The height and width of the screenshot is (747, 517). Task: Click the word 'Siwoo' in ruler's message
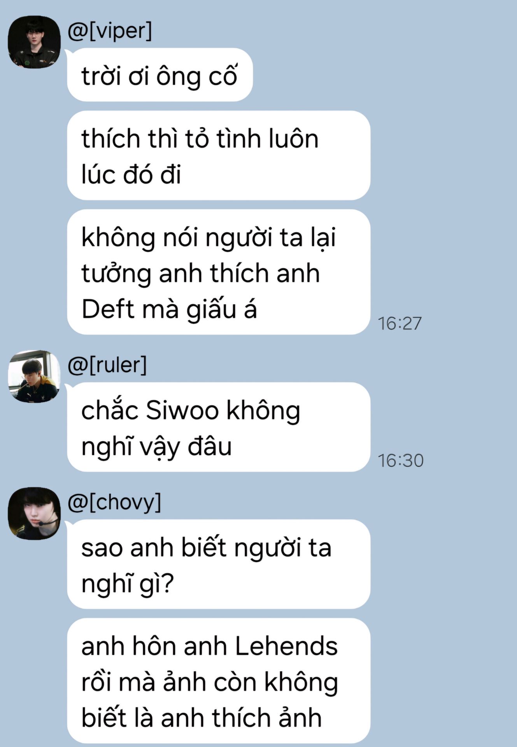tap(182, 410)
